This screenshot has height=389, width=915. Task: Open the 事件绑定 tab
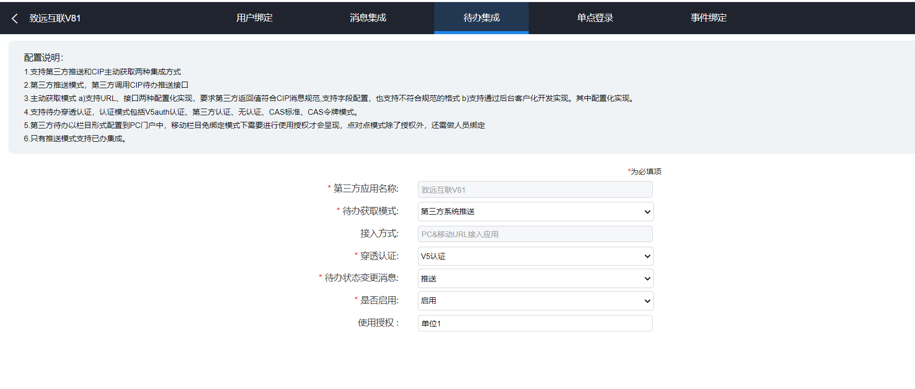(708, 18)
